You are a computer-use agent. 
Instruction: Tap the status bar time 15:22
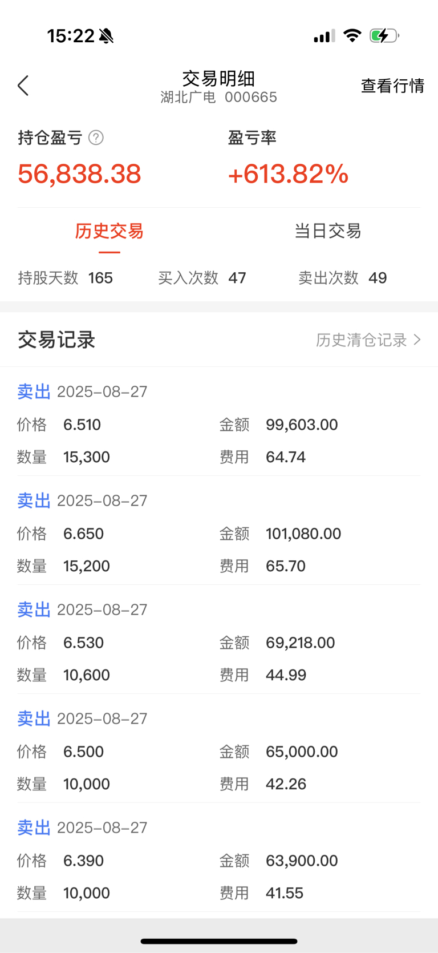[71, 36]
